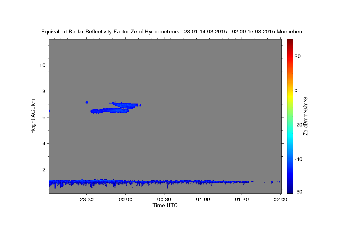Click the height tick label 2
Screen dimensions: 348x232
(43, 170)
